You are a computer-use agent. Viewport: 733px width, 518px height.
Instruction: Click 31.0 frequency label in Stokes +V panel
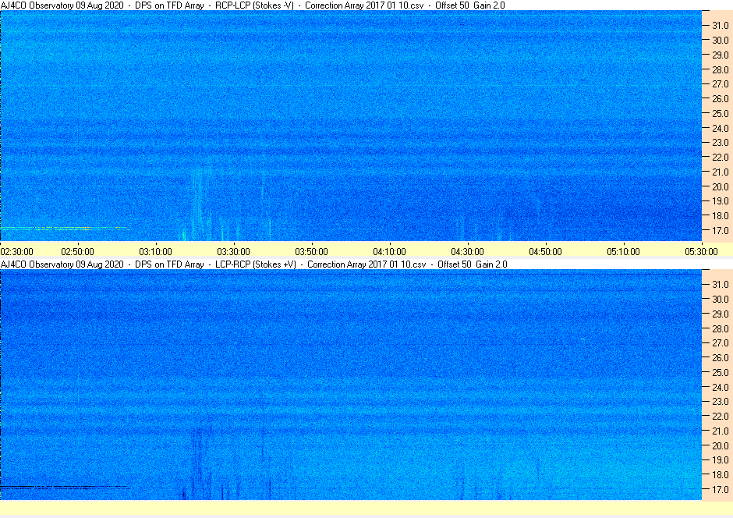coord(720,285)
